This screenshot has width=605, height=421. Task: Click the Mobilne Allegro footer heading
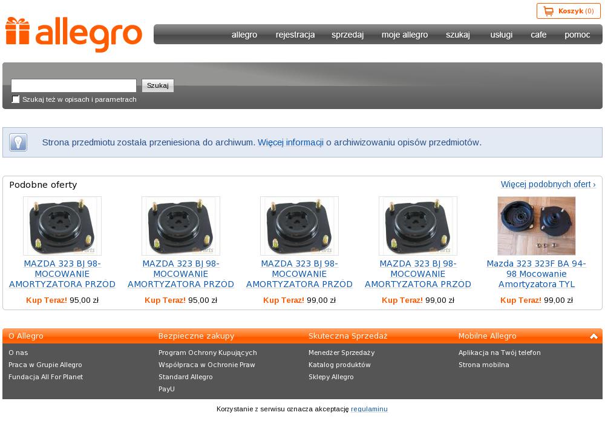(487, 336)
